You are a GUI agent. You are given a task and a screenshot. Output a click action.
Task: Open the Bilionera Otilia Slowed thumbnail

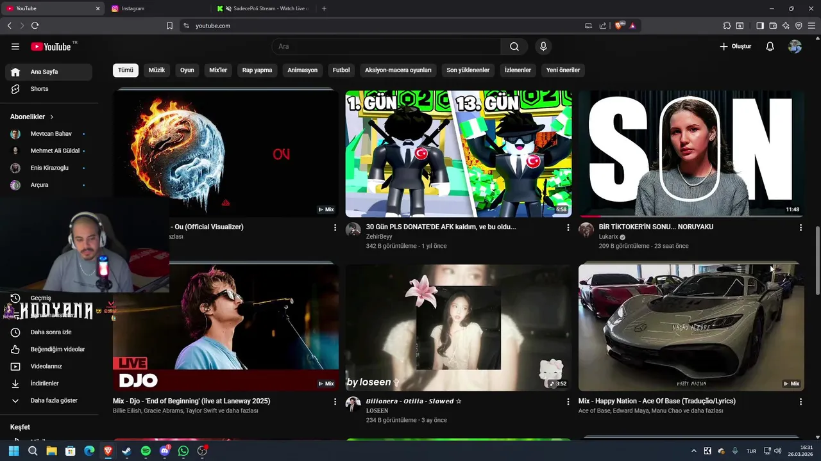coord(459,327)
